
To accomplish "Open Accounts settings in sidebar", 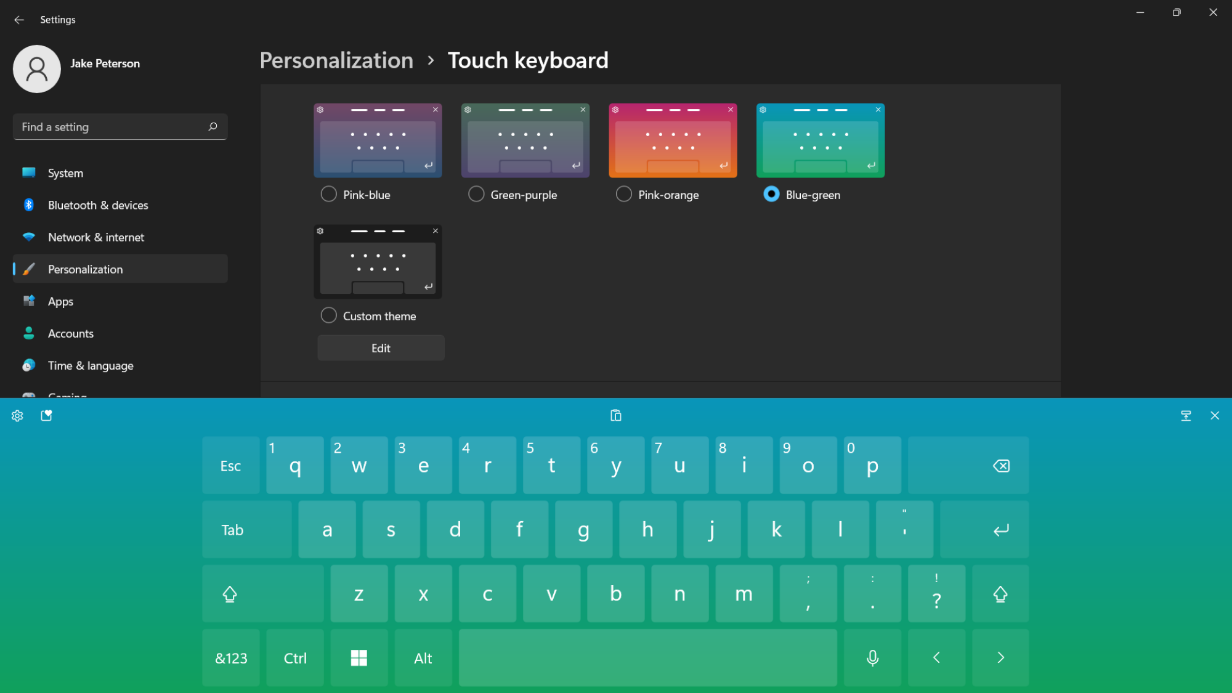I will 120,333.
